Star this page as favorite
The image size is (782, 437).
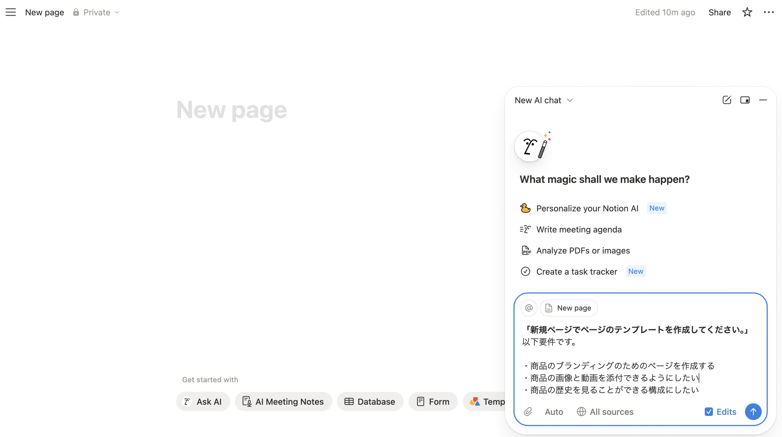[747, 12]
